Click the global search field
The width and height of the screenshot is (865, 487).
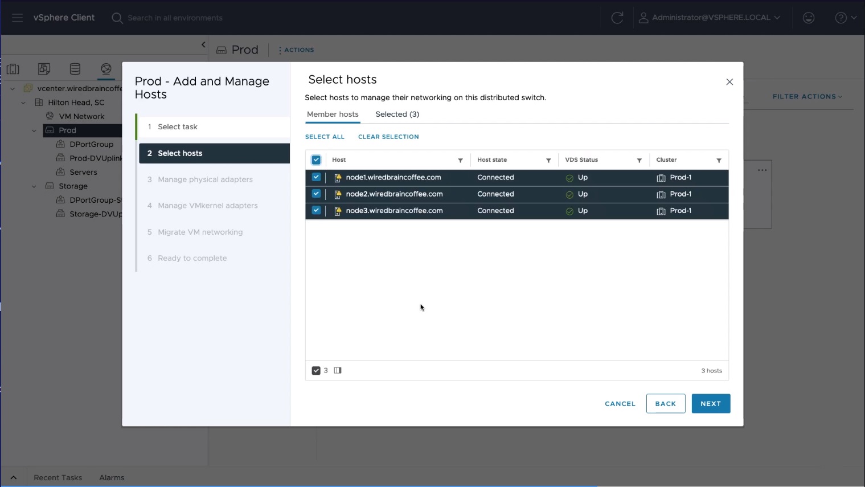coord(175,18)
